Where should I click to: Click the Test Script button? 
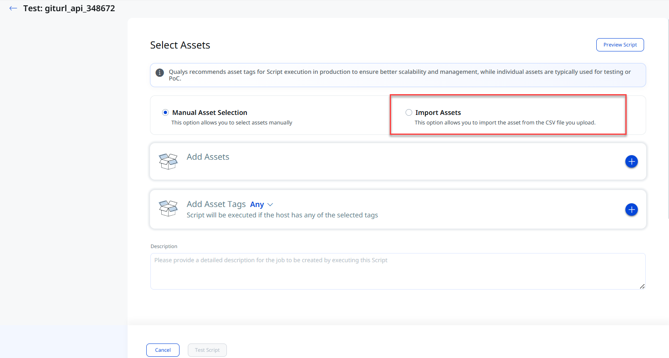207,350
